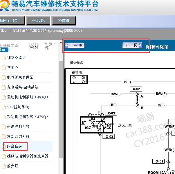Click document icon beside 线路图读法
175x174 pixels.
tap(4, 58)
